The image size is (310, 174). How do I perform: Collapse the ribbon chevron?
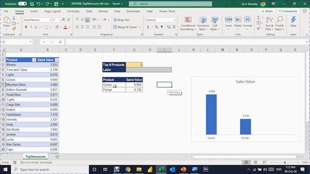click(307, 35)
